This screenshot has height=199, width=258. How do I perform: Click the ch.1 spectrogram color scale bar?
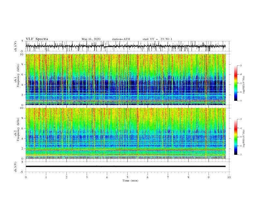coord(236,83)
